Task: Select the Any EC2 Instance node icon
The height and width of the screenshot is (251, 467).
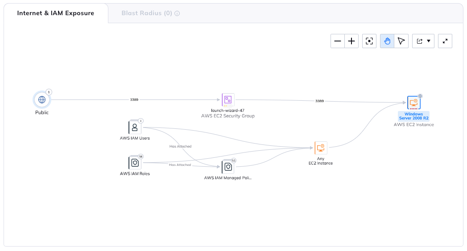Action: pos(321,148)
